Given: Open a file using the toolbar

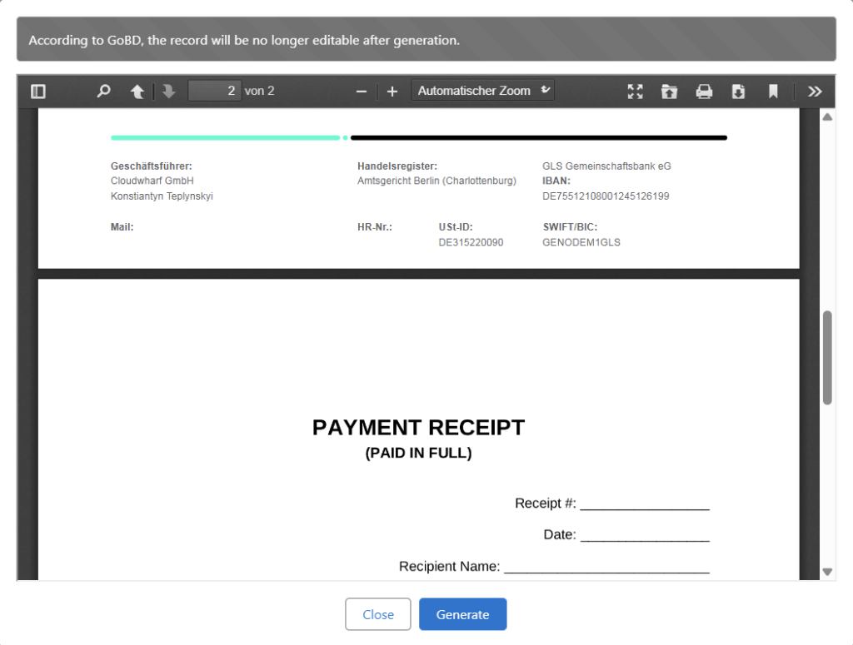Looking at the screenshot, I should (670, 92).
